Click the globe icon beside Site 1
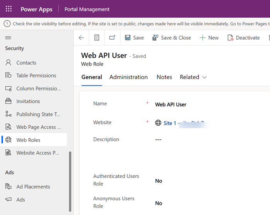The width and height of the screenshot is (270, 215). (x=158, y=123)
